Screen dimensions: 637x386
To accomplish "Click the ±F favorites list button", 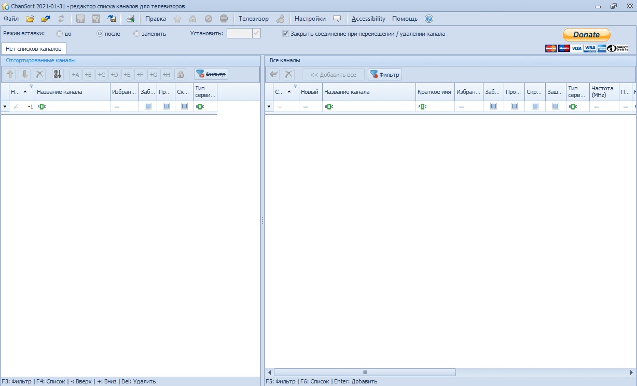I will (x=140, y=75).
